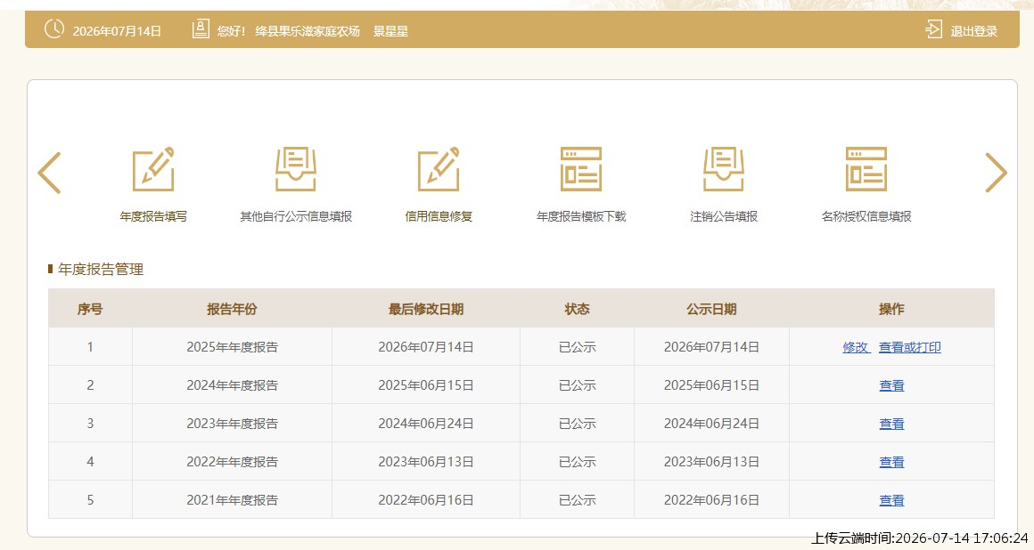Click serial number 5 in the table
Image resolution: width=1034 pixels, height=550 pixels.
[90, 500]
